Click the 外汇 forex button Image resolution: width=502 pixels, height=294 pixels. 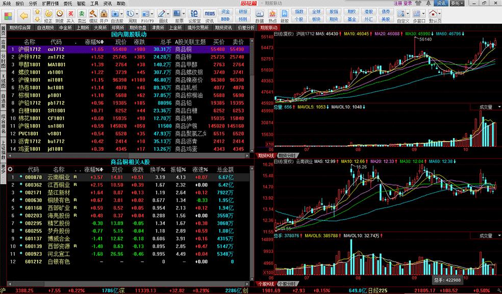(368, 19)
